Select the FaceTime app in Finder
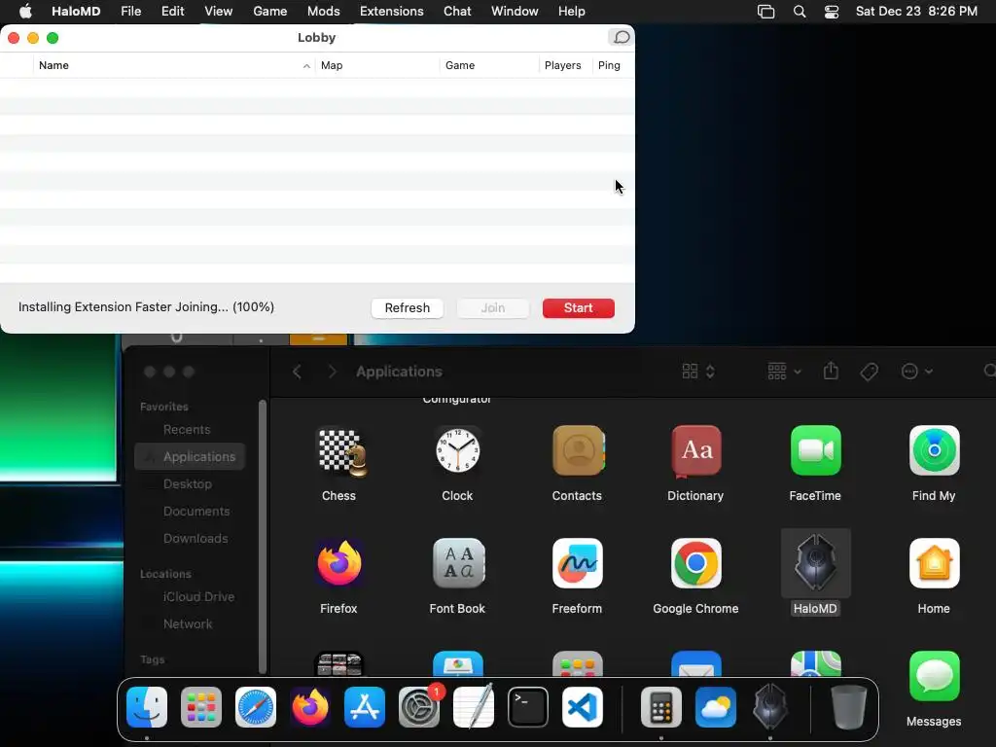 point(815,451)
